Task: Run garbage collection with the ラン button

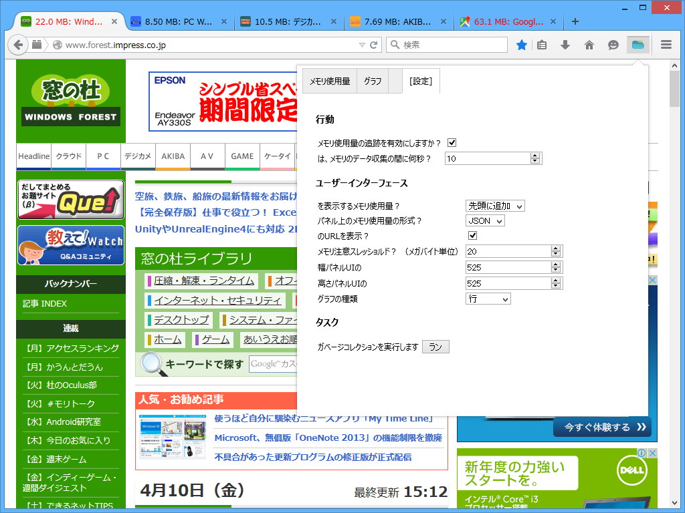Action: click(435, 346)
